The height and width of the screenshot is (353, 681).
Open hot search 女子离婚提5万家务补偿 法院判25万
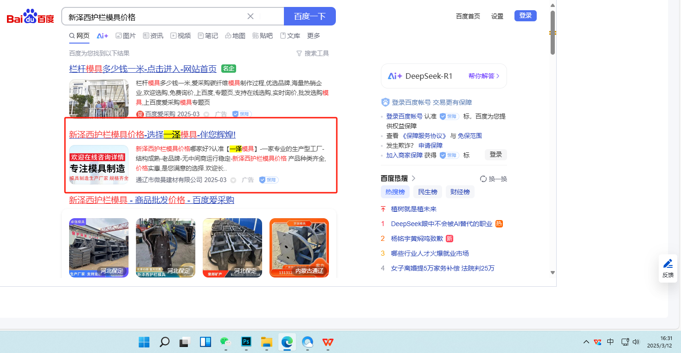click(443, 268)
